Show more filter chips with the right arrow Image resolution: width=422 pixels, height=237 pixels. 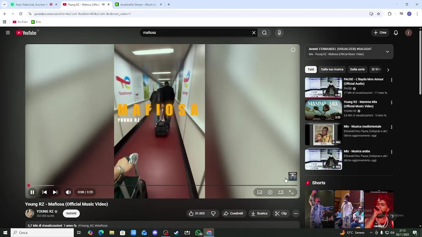(x=388, y=70)
